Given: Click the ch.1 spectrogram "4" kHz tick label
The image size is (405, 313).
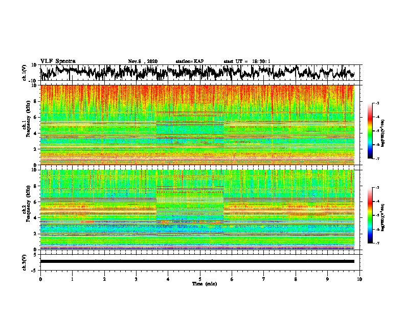Looking at the screenshot, I should click(35, 133).
